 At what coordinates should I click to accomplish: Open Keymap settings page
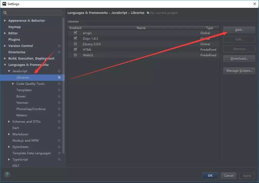pyautogui.click(x=15, y=27)
